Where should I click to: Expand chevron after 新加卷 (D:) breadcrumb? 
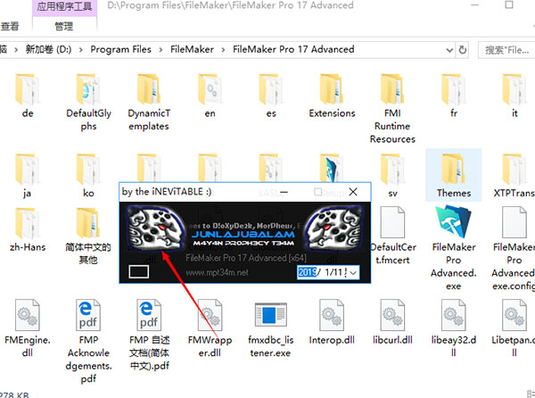pyautogui.click(x=81, y=50)
